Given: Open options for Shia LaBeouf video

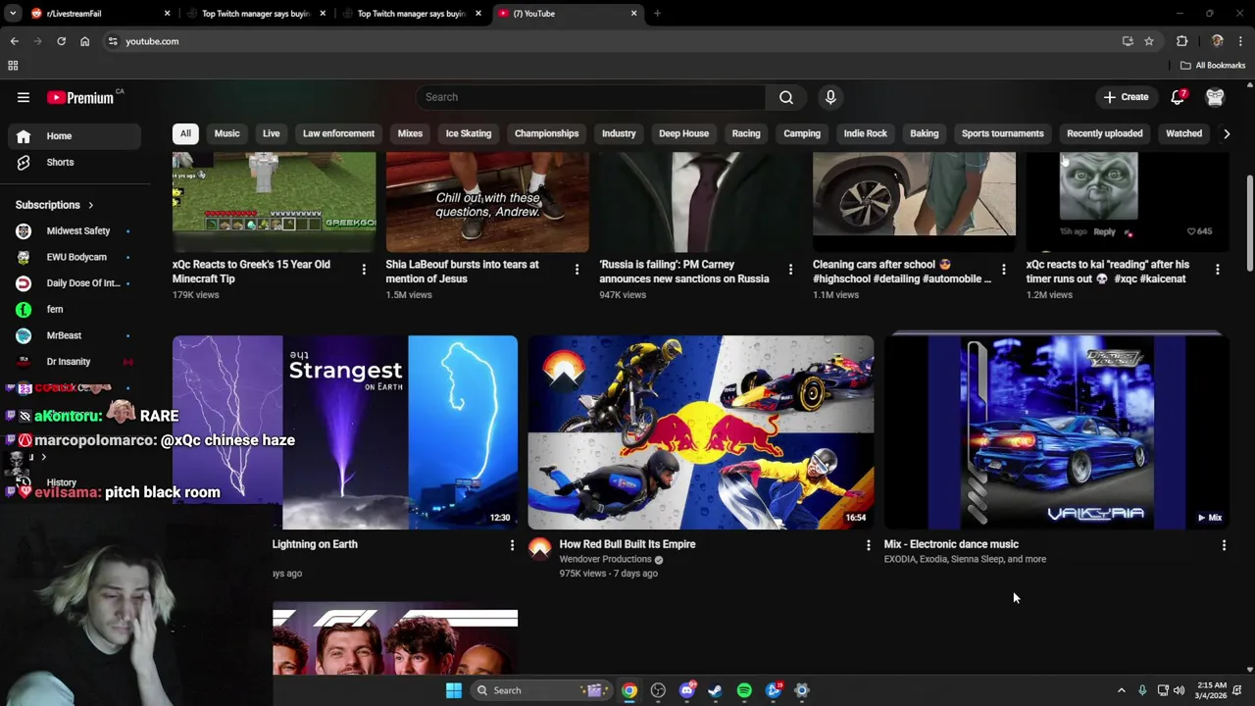Looking at the screenshot, I should pos(577,270).
